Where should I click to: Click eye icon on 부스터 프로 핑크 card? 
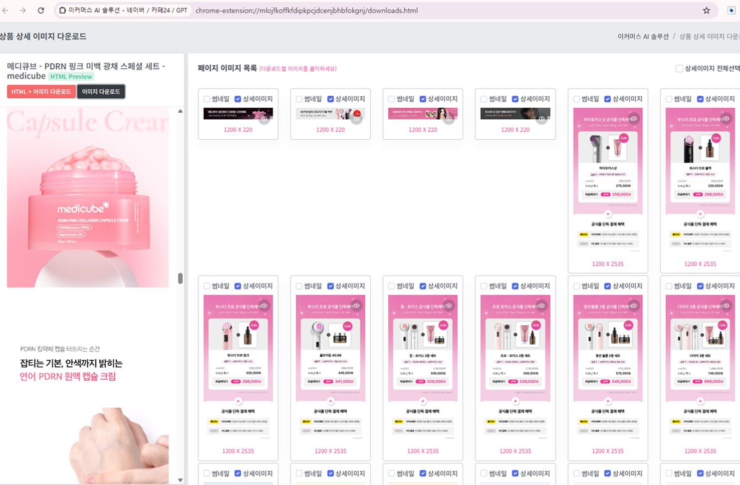tap(264, 306)
